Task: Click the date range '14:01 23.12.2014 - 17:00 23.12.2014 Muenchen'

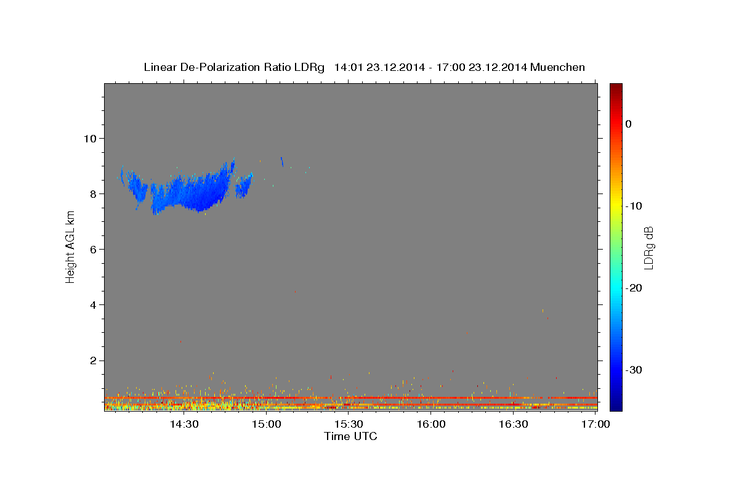Action: [459, 67]
